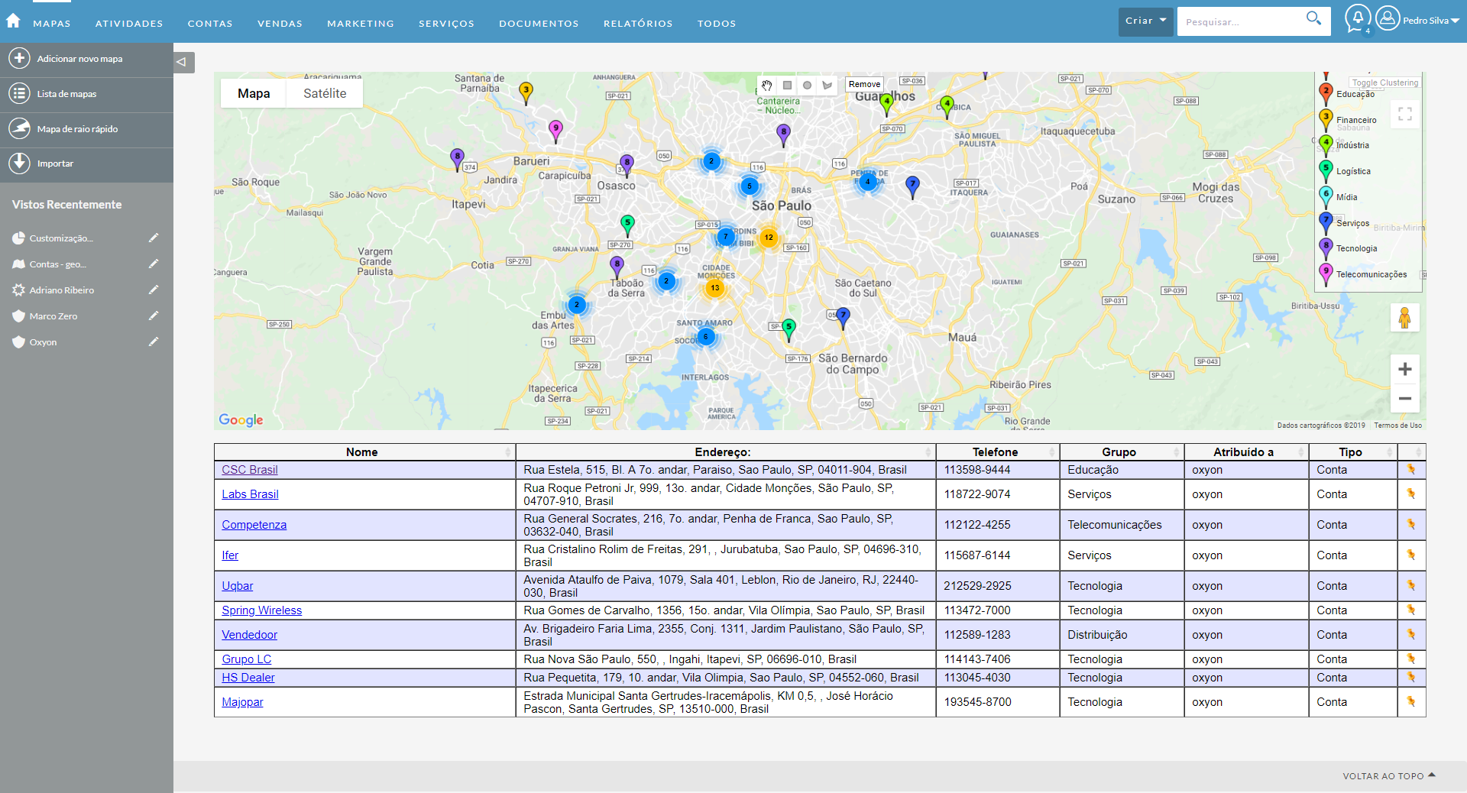The image size is (1467, 793).
Task: Click VOLTAR AO TOPO link
Action: pyautogui.click(x=1389, y=775)
